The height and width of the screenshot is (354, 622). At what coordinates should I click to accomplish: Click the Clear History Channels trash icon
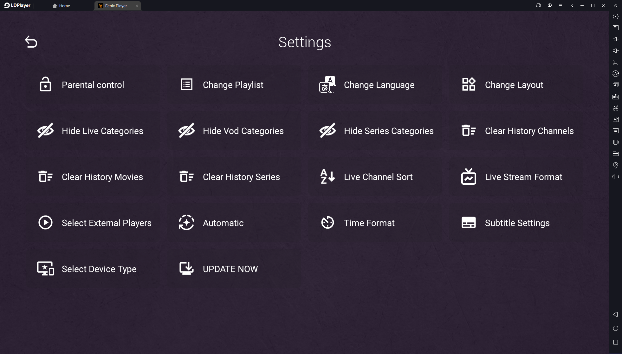469,130
